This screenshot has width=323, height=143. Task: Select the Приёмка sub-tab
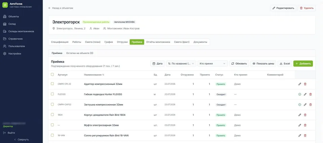click(57, 53)
